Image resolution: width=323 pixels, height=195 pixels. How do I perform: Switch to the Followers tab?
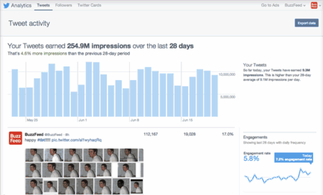(x=63, y=6)
